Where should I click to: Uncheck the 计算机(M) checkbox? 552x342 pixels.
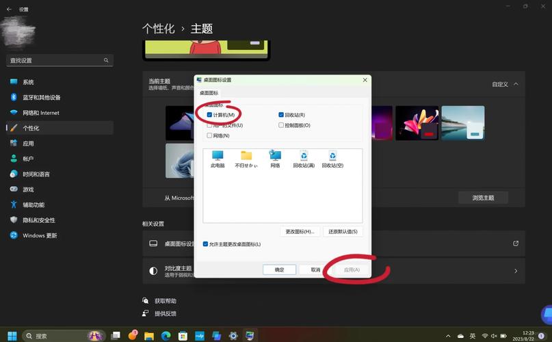tap(209, 115)
